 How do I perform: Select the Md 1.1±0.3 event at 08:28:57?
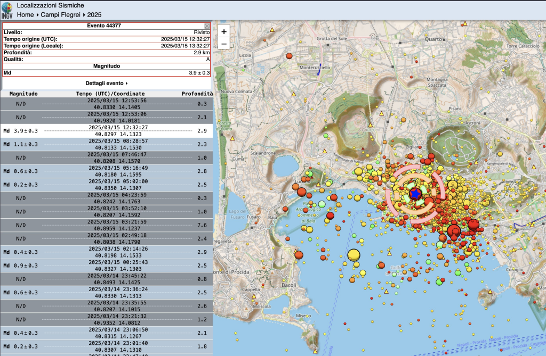tap(107, 144)
